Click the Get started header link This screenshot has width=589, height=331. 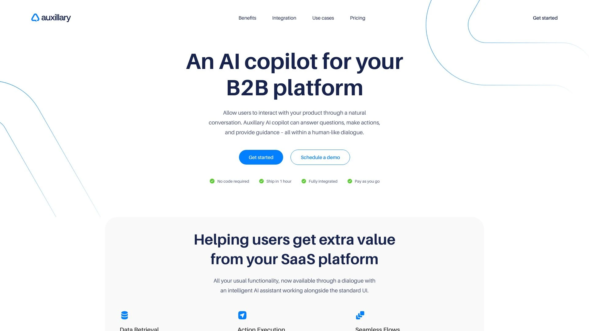[x=545, y=18]
